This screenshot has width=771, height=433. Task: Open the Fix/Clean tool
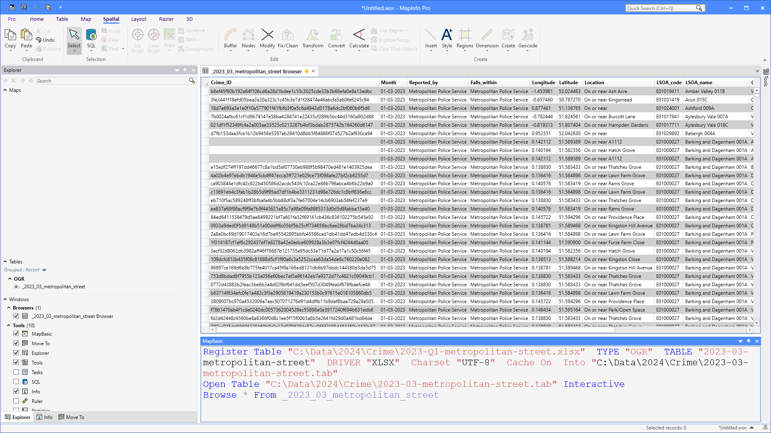288,39
